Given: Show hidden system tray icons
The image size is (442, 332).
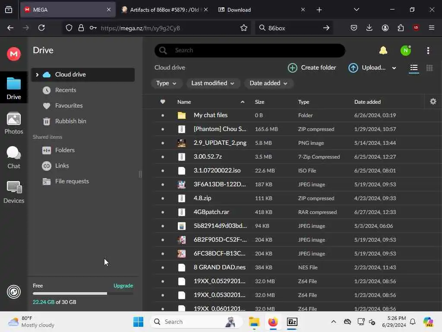Looking at the screenshot, I should [334, 322].
